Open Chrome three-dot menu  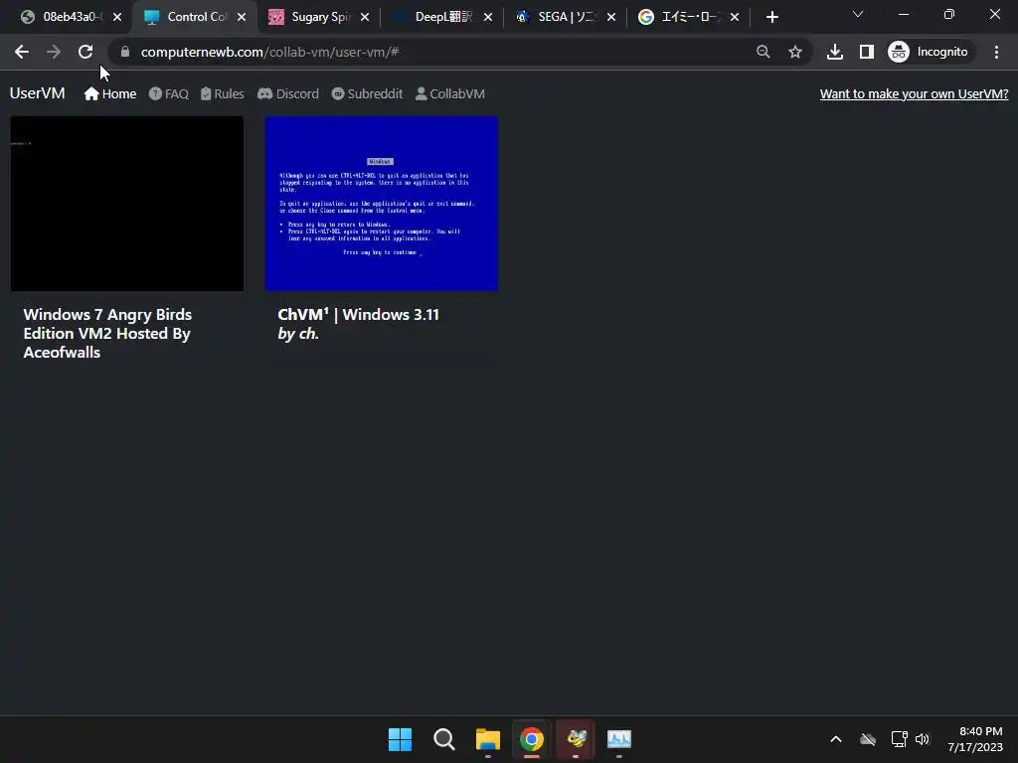coord(996,52)
